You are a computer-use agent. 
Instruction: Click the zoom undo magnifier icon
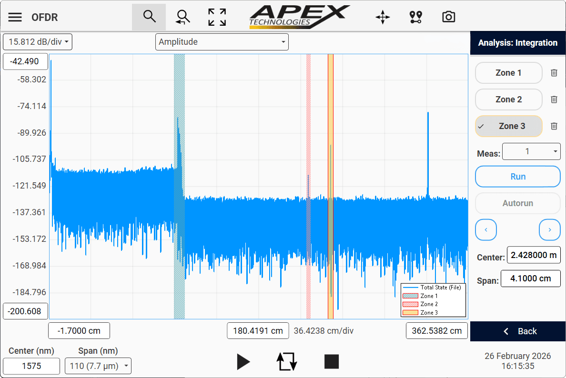click(182, 17)
